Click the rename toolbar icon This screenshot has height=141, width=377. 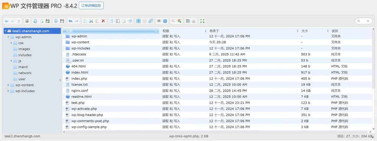(x=118, y=21)
